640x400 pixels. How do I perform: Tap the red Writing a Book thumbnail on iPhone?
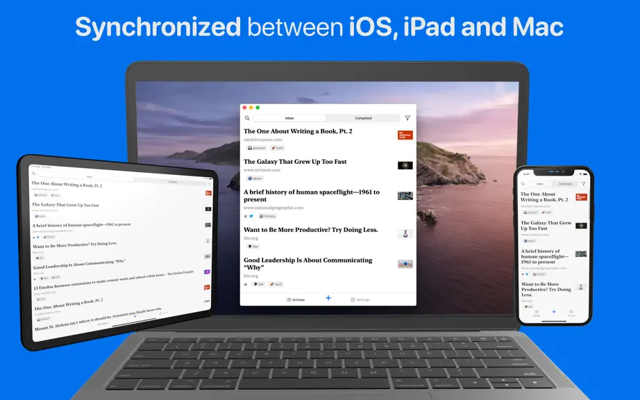click(581, 197)
